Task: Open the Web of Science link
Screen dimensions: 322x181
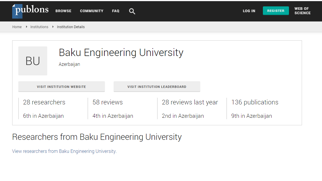Action: (x=302, y=11)
